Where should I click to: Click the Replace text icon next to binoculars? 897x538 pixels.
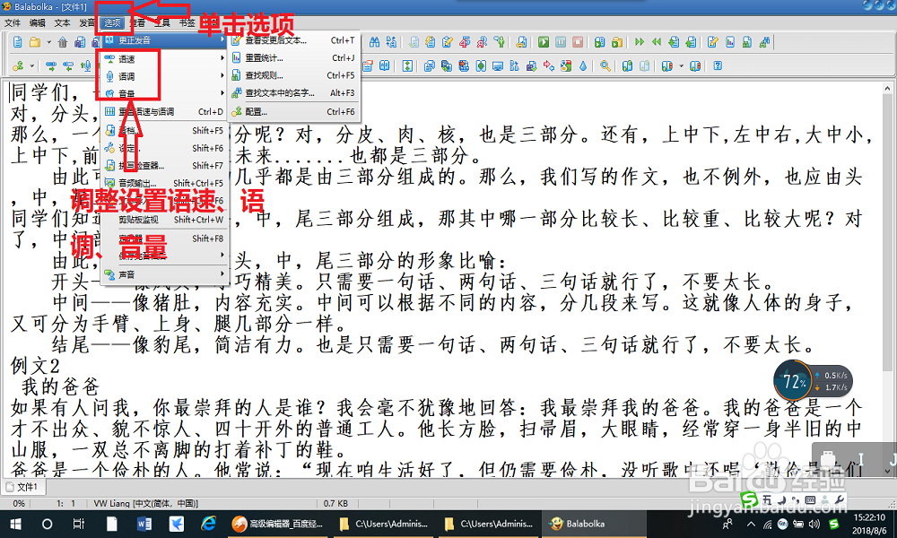tap(391, 42)
